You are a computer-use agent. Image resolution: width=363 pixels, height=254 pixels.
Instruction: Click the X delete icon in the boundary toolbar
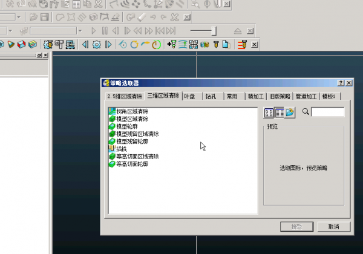(175, 17)
